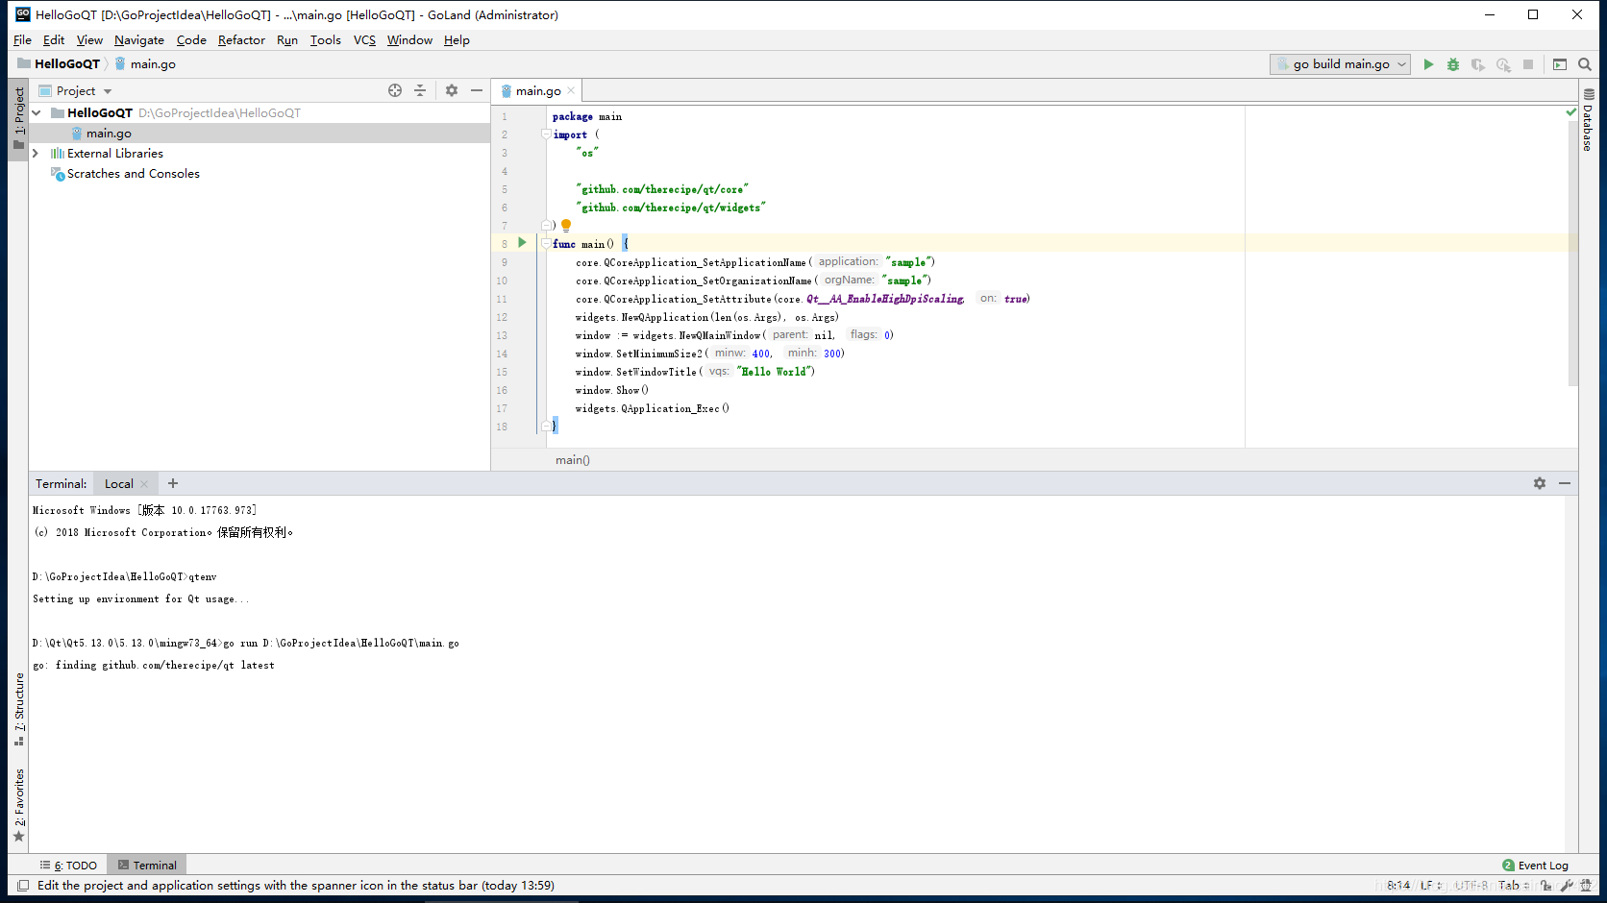Open Project panel gear settings
Viewport: 1607px width, 903px height.
coord(452,90)
